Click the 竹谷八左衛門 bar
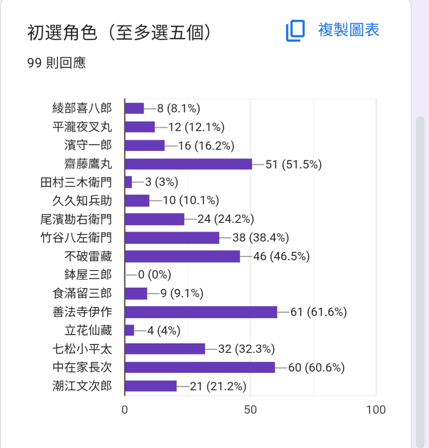Screen dimensions: 429x448 tap(172, 238)
